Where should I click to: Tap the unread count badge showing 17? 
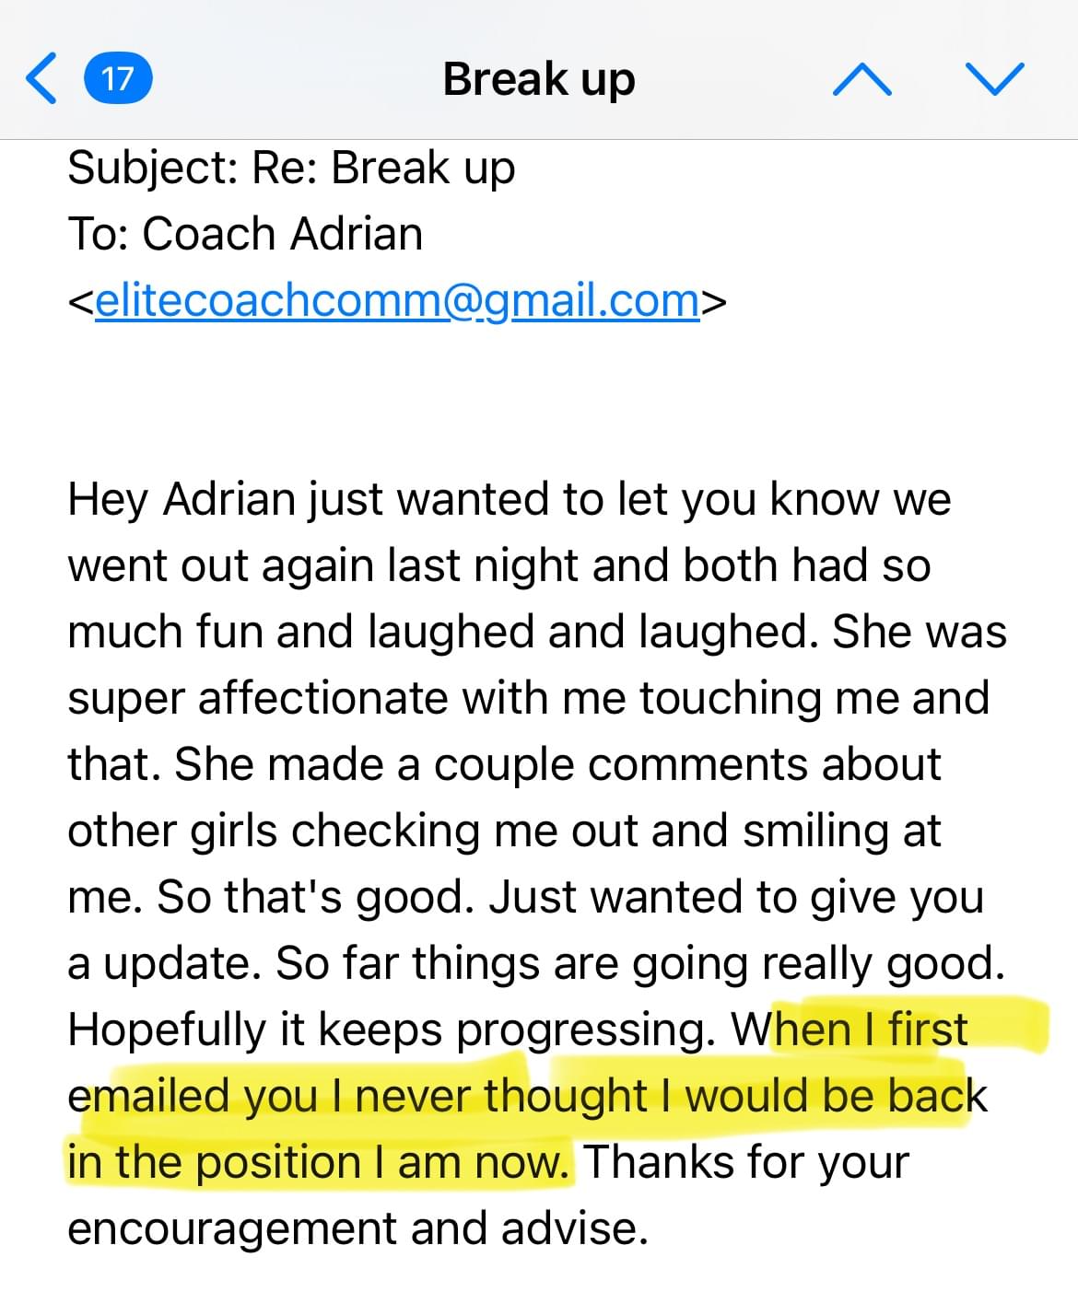point(118,78)
